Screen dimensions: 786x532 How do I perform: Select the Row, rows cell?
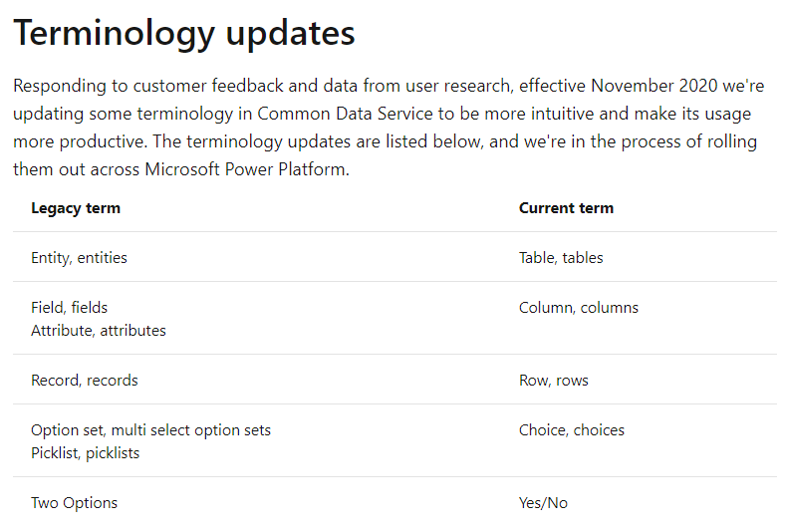pos(554,381)
